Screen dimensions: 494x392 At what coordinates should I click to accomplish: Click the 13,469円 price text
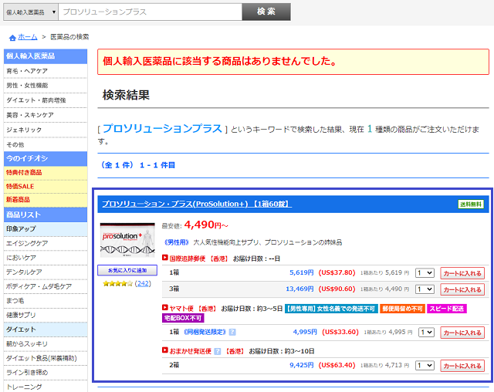[x=299, y=289]
